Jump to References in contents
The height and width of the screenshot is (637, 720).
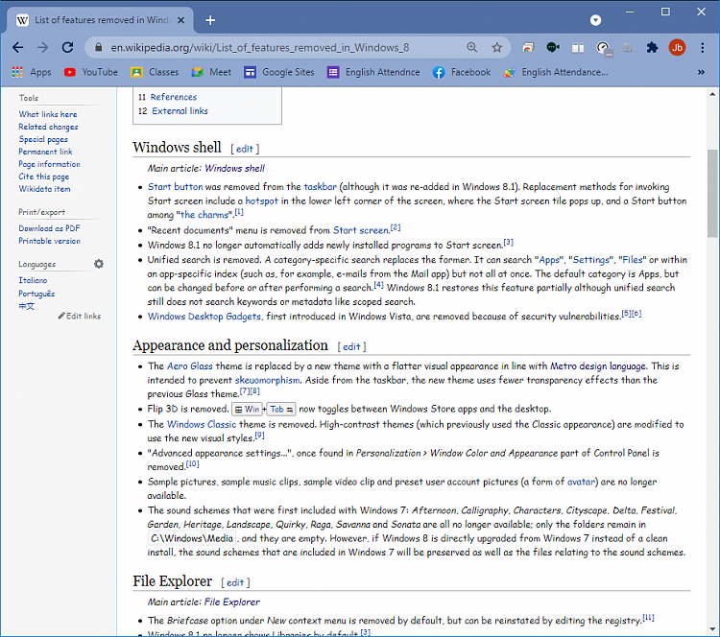(x=173, y=97)
